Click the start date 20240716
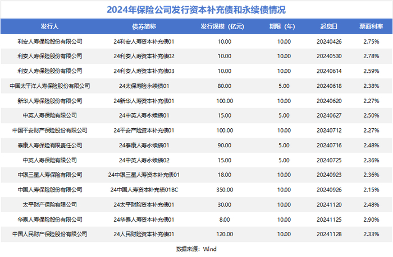393x257 pixels. [329, 145]
